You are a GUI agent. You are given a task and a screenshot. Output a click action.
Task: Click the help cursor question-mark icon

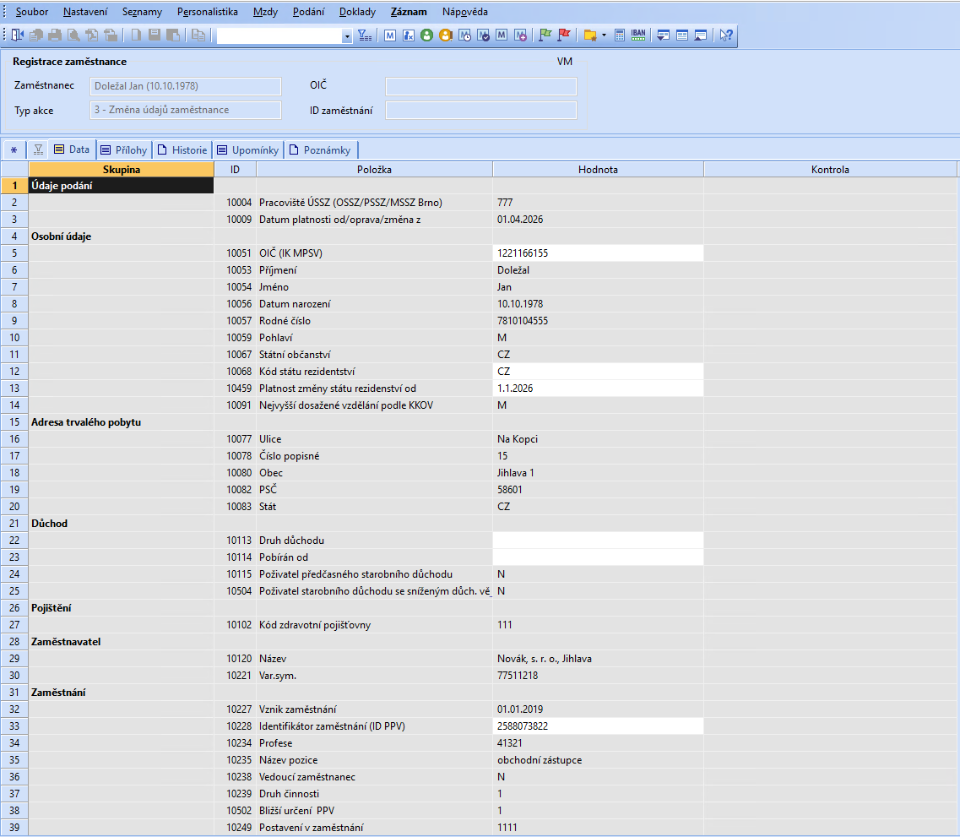click(x=725, y=35)
